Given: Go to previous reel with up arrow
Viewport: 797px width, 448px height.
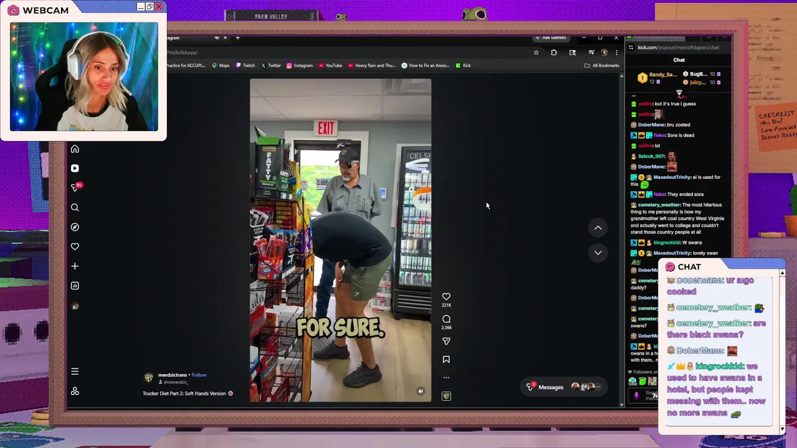Looking at the screenshot, I should click(x=598, y=228).
